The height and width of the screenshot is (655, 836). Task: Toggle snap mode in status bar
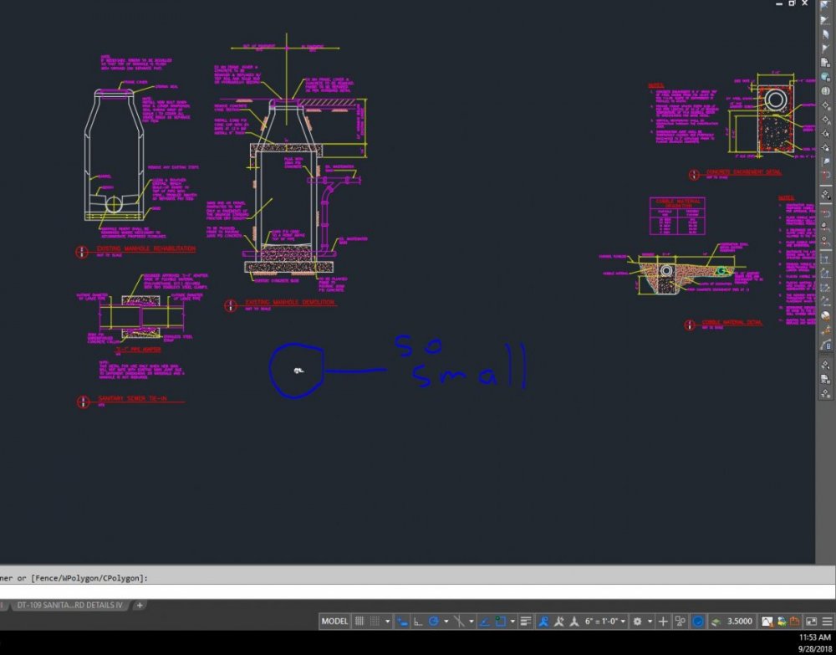(375, 621)
